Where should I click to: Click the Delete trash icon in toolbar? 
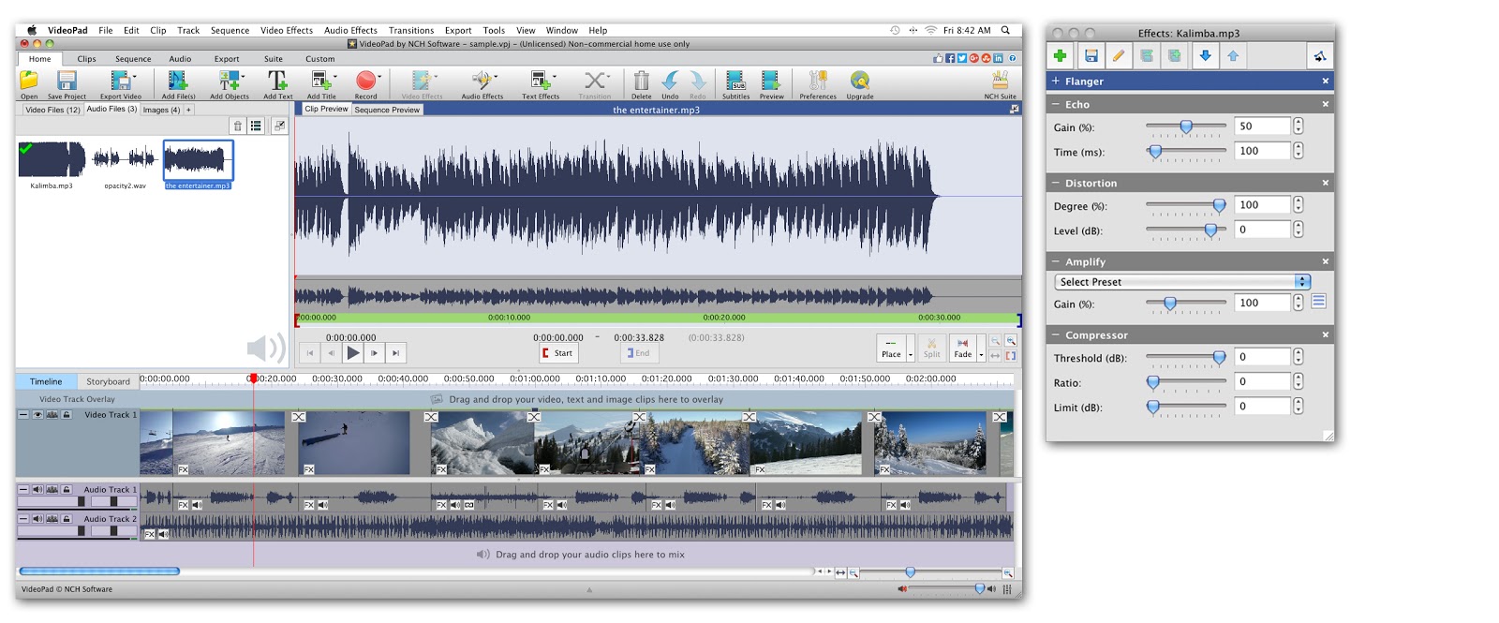point(641,81)
